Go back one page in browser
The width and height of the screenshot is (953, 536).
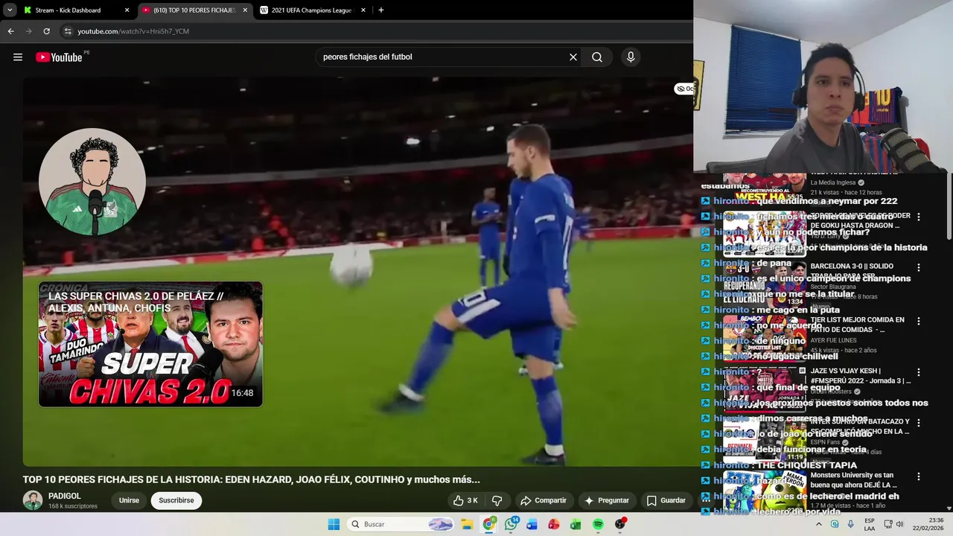pyautogui.click(x=11, y=31)
